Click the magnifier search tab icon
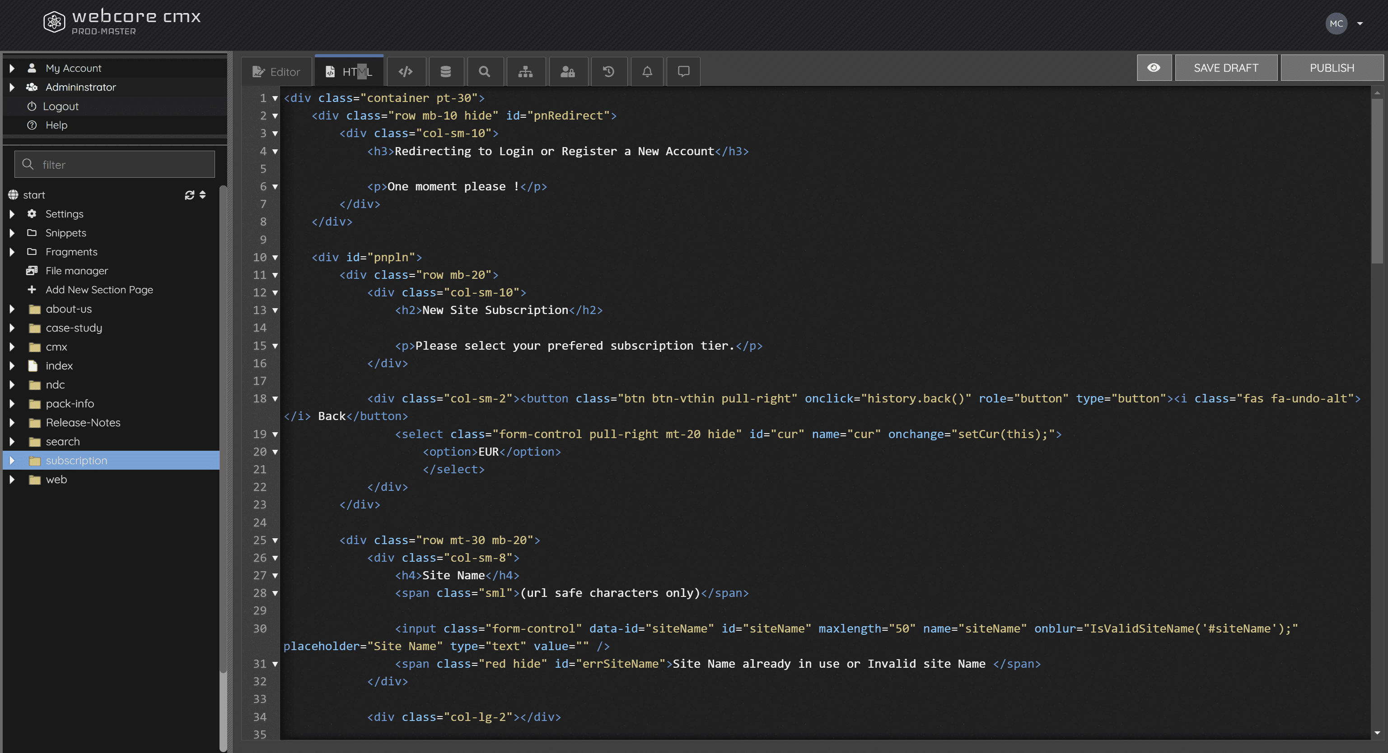This screenshot has width=1388, height=753. coord(484,71)
